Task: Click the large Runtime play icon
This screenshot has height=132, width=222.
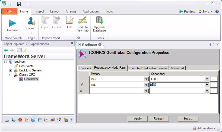Action: [x=12, y=23]
